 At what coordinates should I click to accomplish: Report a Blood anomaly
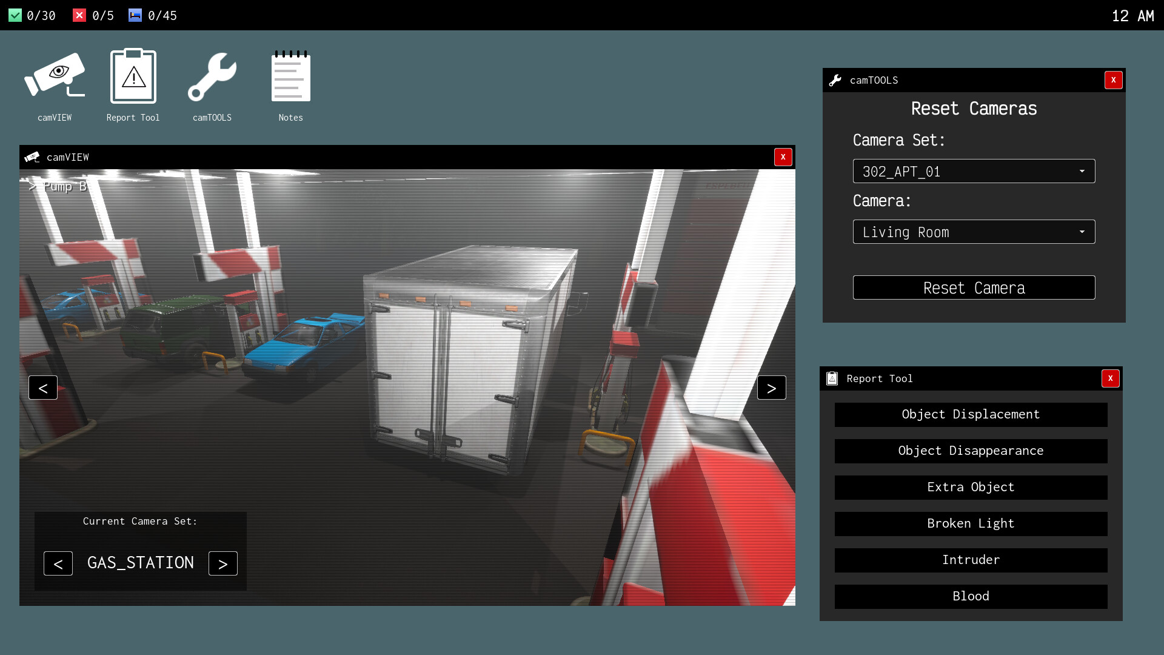pyautogui.click(x=970, y=596)
